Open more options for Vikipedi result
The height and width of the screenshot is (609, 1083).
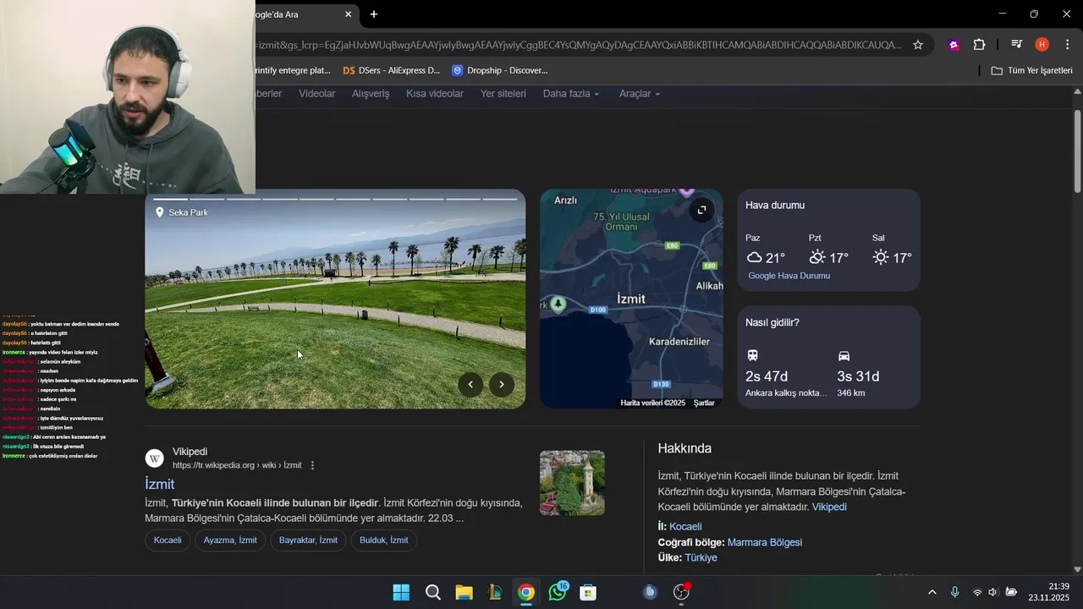click(x=312, y=465)
